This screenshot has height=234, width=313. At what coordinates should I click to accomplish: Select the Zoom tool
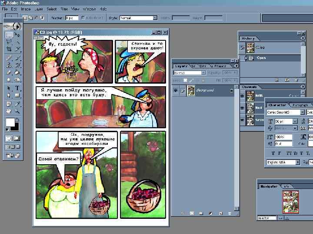(17, 111)
